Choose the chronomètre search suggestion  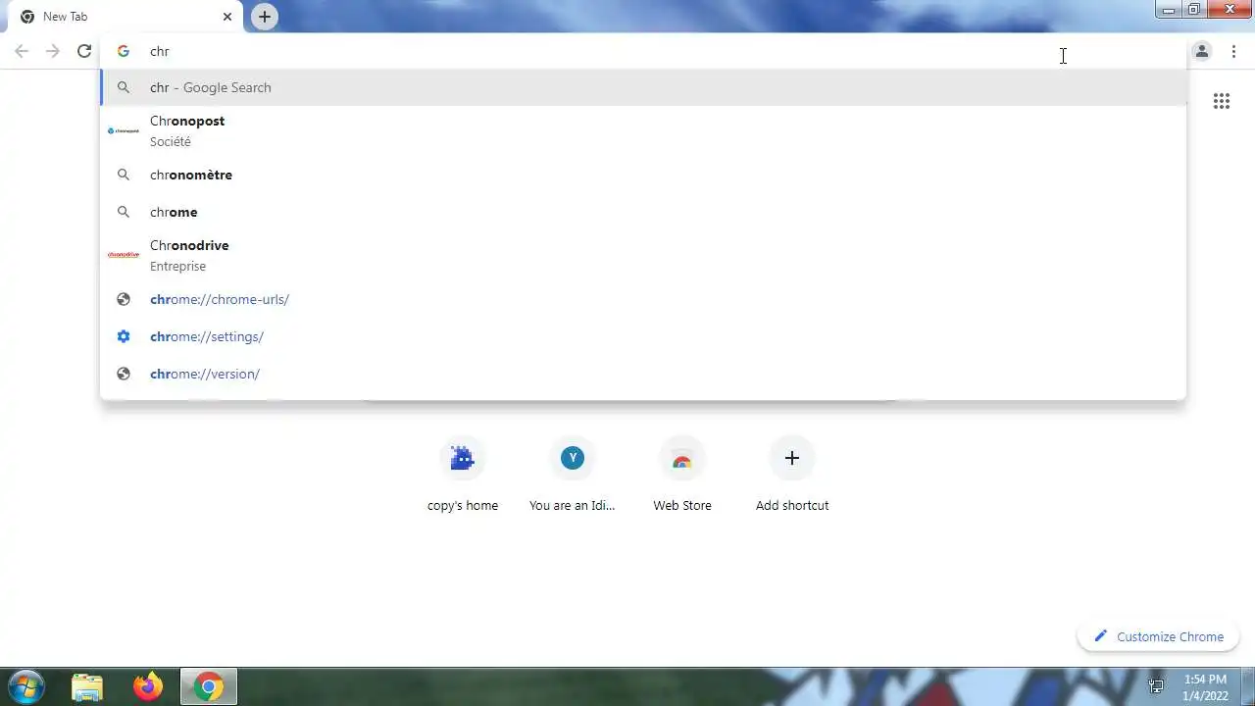(x=643, y=175)
